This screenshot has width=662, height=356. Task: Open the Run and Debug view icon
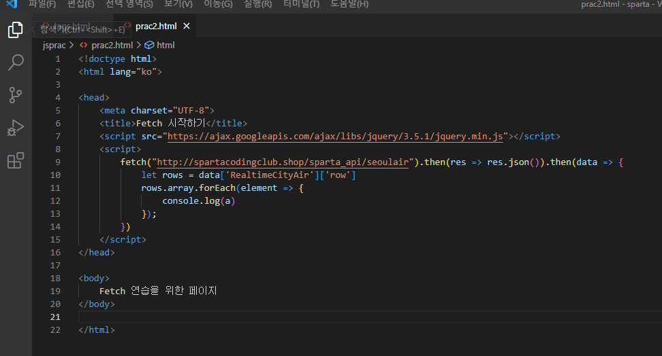click(16, 128)
